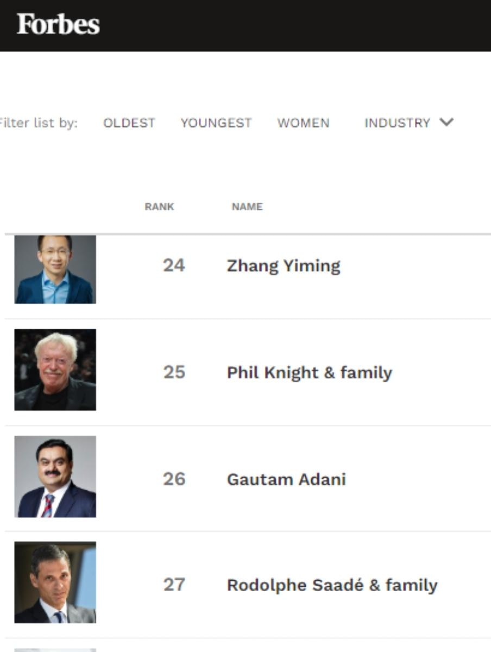Select Gautam Adani's photo thumbnail
This screenshot has height=652, width=491.
pos(55,477)
